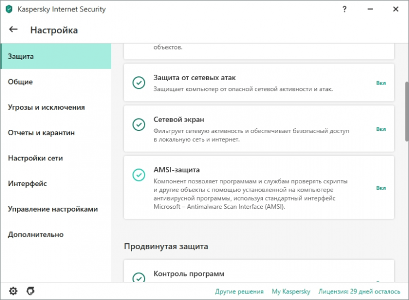Click the gear settings icon in the bottom bar
The height and width of the screenshot is (300, 409).
point(13,291)
